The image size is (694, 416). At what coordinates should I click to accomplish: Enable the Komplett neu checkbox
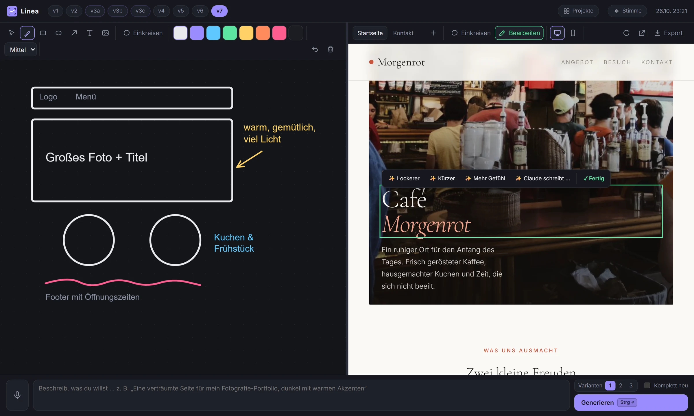coord(647,385)
